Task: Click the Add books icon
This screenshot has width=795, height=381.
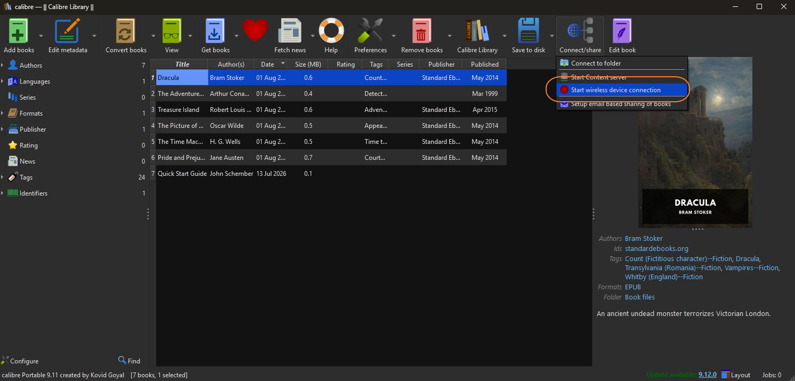Action: click(x=19, y=31)
